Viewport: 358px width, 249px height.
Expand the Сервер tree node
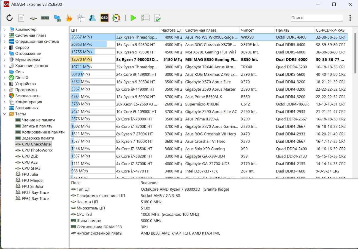4,48
